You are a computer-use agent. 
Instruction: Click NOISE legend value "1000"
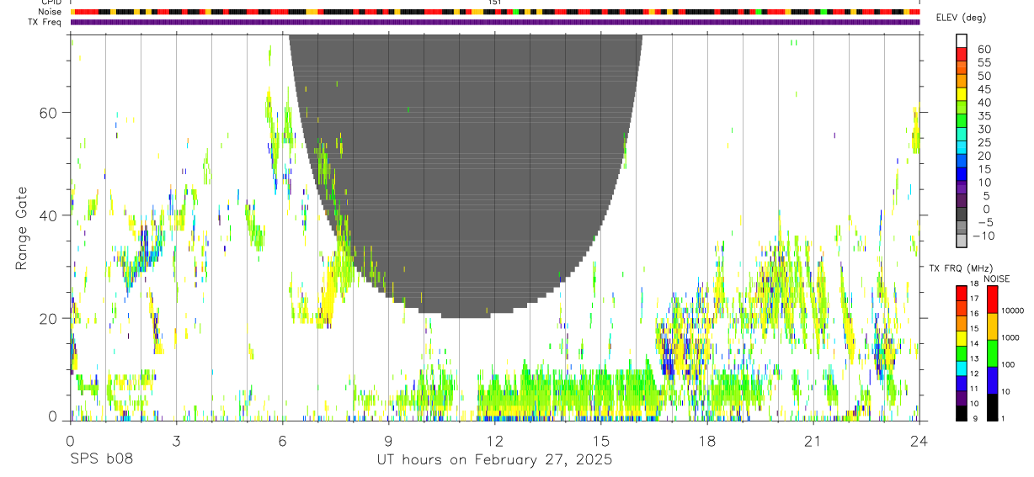pyautogui.click(x=1011, y=337)
